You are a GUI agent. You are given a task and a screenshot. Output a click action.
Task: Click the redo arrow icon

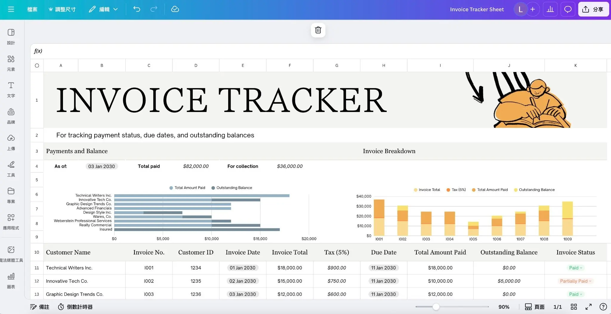154,9
